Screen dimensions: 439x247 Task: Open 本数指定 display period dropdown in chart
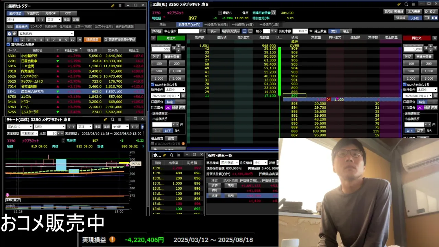pyautogui.click(x=29, y=133)
